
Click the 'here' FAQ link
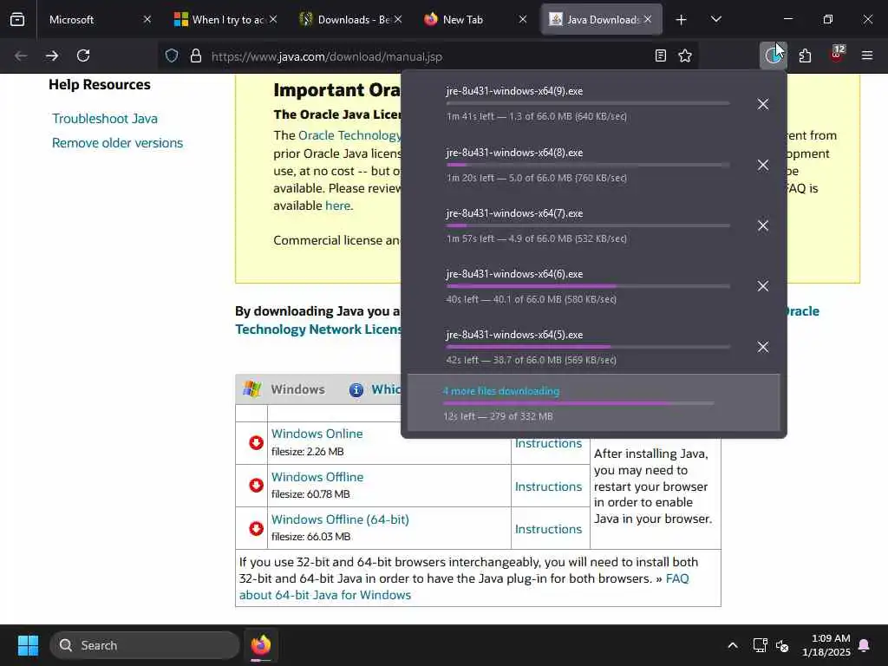click(338, 206)
